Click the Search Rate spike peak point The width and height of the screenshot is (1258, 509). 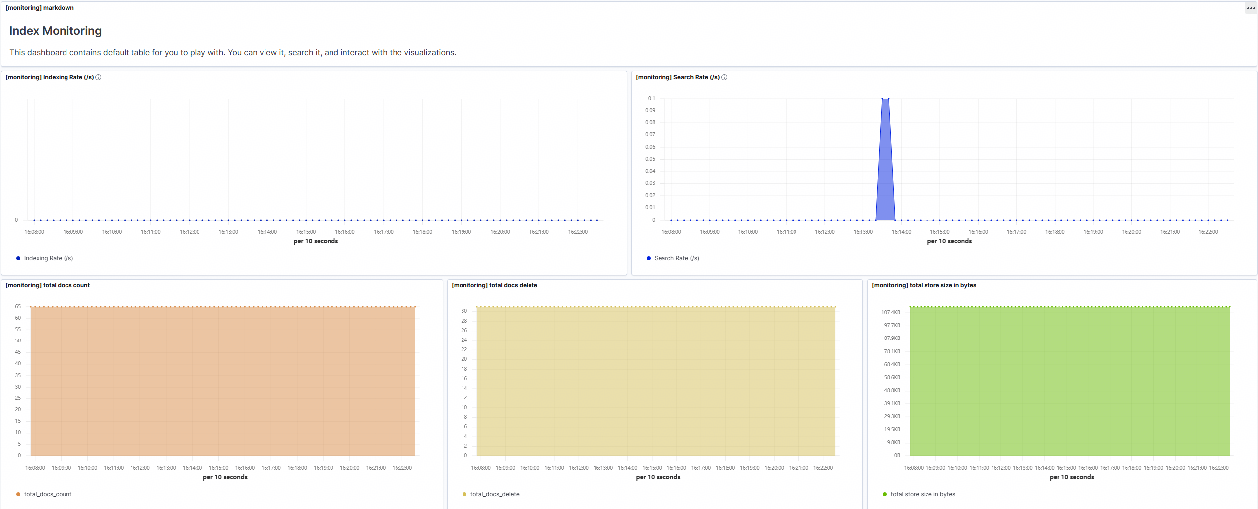[x=885, y=99]
